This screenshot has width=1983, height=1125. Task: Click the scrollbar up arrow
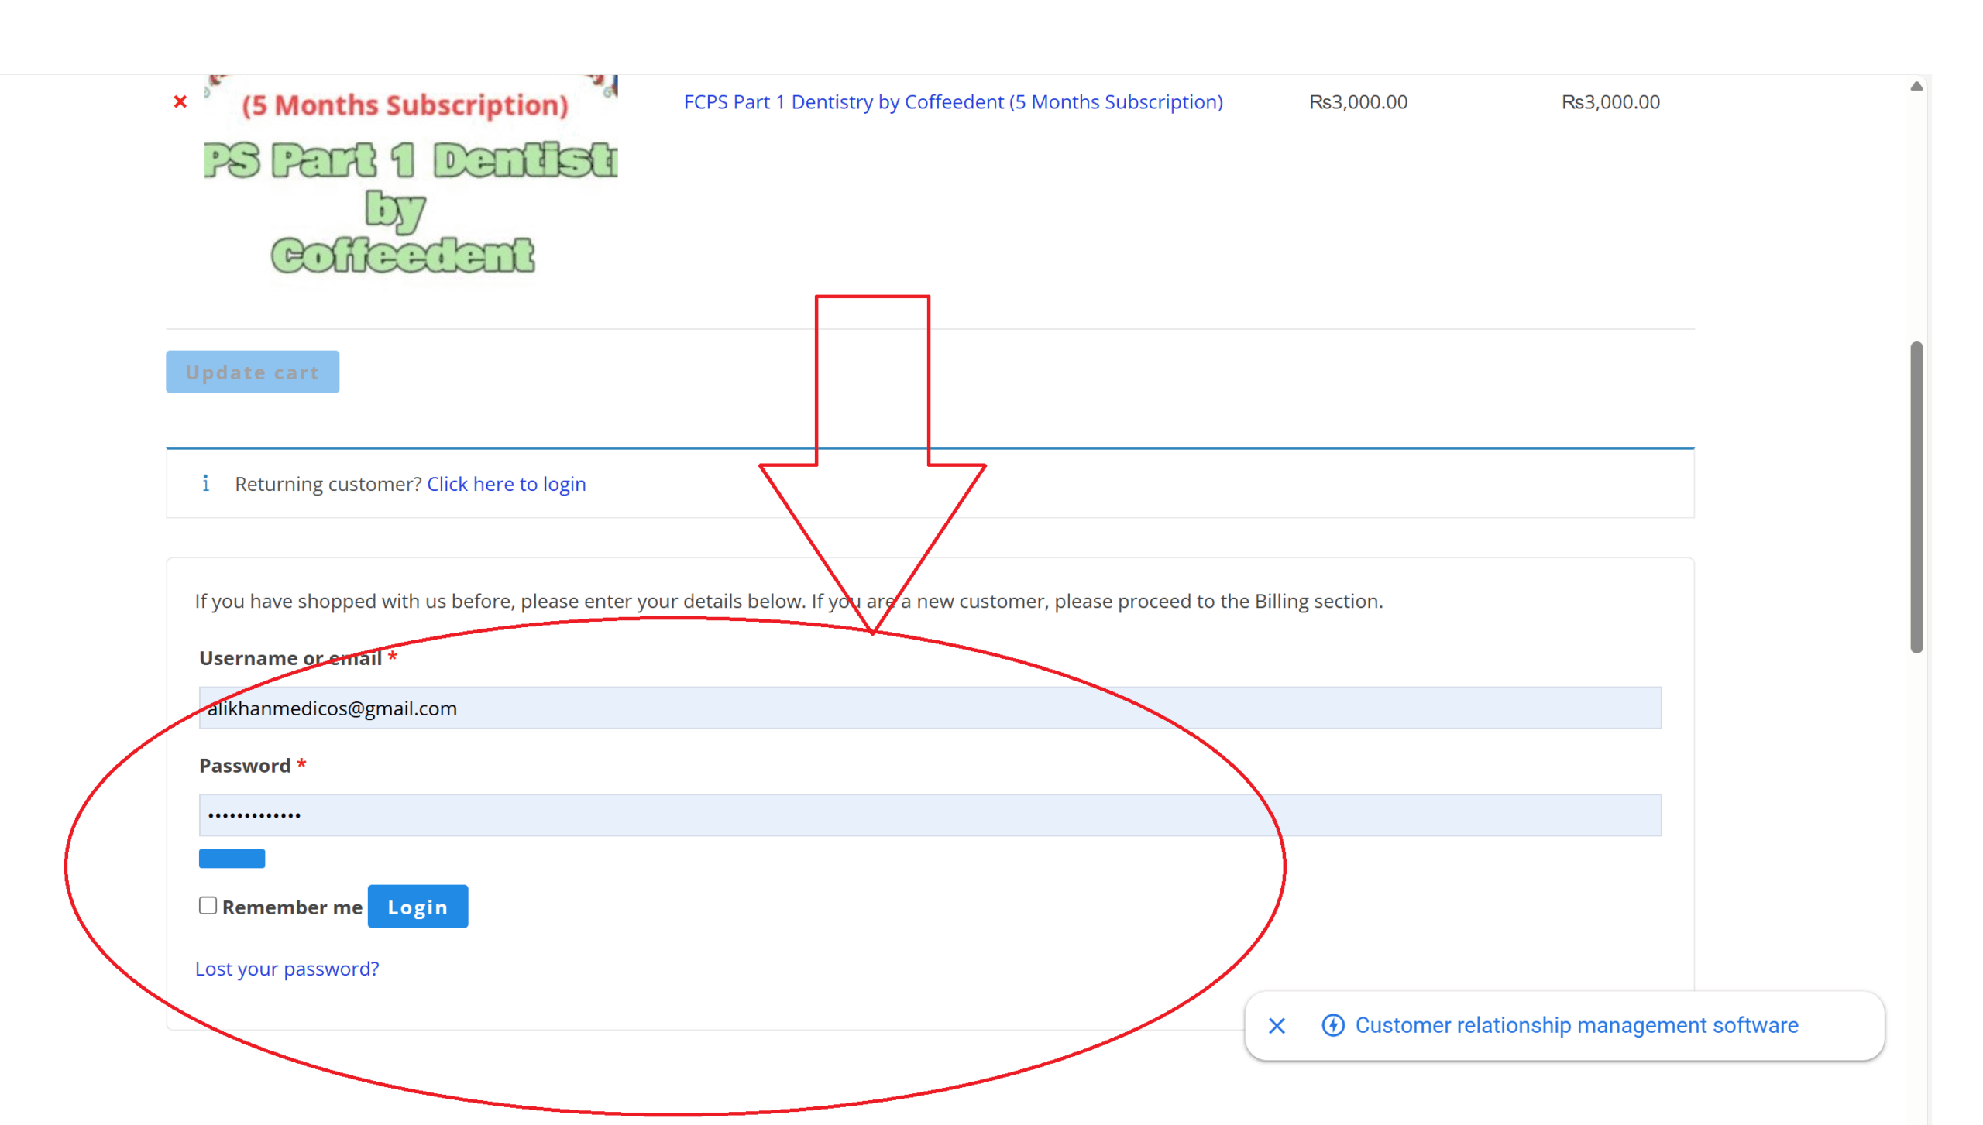[1916, 86]
